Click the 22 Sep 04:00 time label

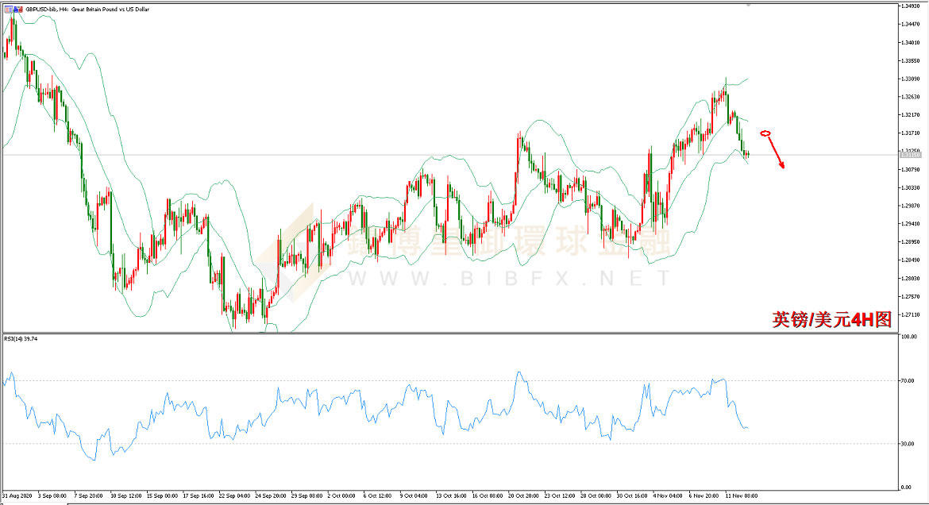tap(234, 495)
